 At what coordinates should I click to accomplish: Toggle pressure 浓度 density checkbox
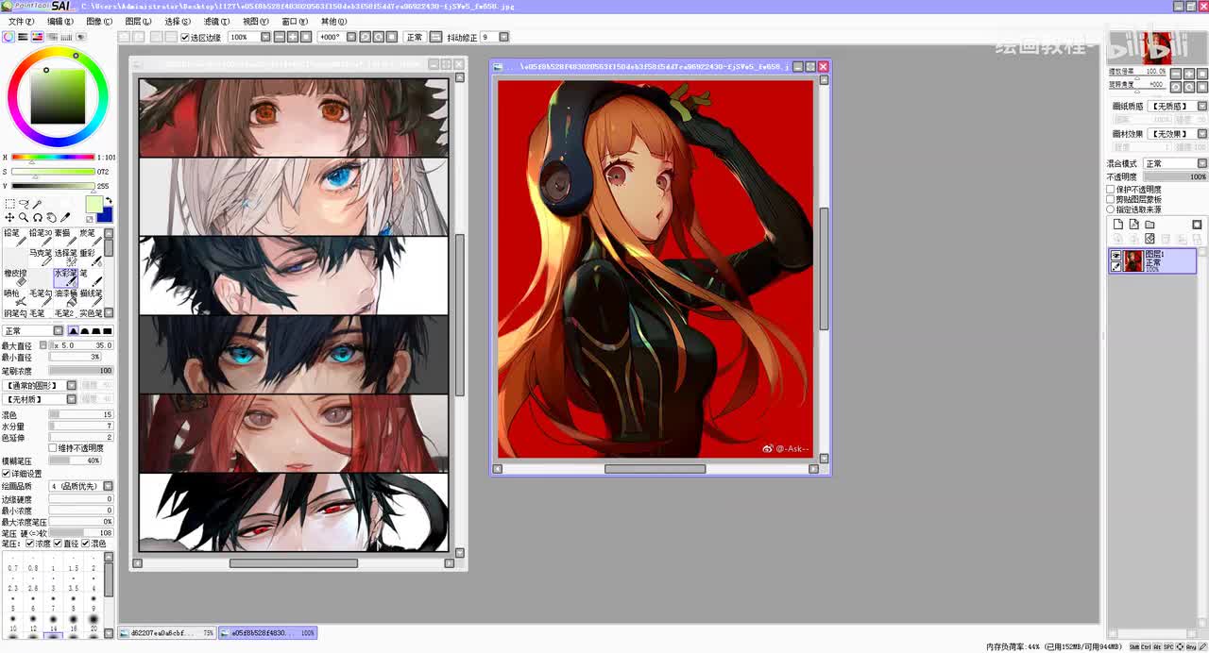tap(30, 544)
